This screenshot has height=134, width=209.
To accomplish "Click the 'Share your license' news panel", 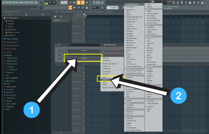I will [x=173, y=7].
